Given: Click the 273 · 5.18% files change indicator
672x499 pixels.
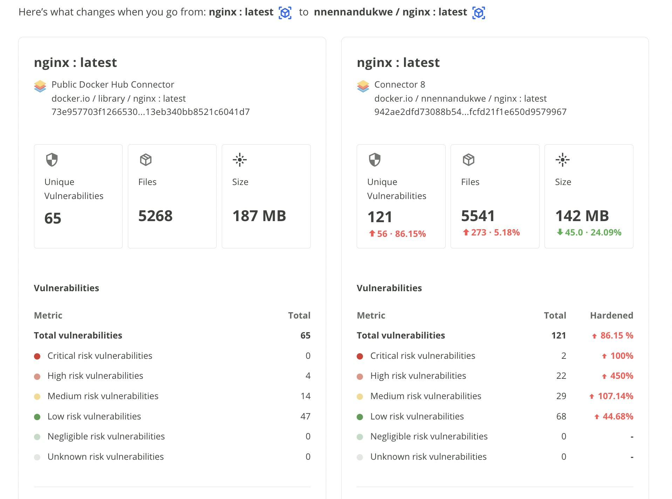Looking at the screenshot, I should pos(491,232).
